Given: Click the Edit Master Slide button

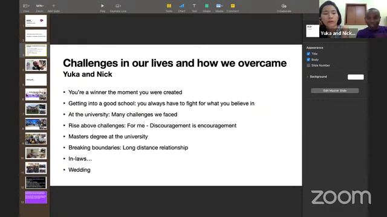Looking at the screenshot, I should click(335, 90).
